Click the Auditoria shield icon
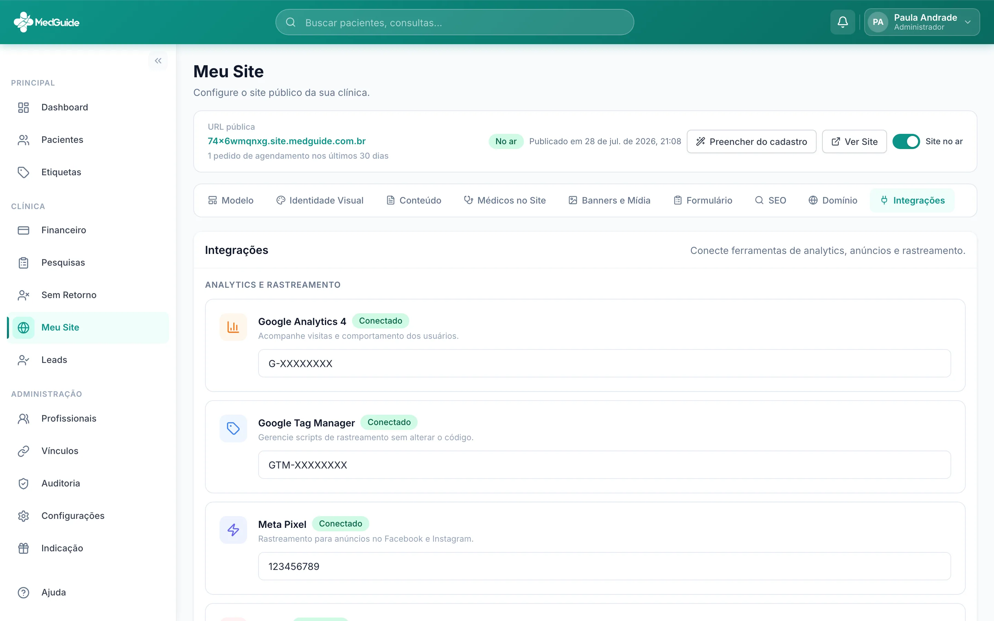This screenshot has width=994, height=621. (23, 483)
